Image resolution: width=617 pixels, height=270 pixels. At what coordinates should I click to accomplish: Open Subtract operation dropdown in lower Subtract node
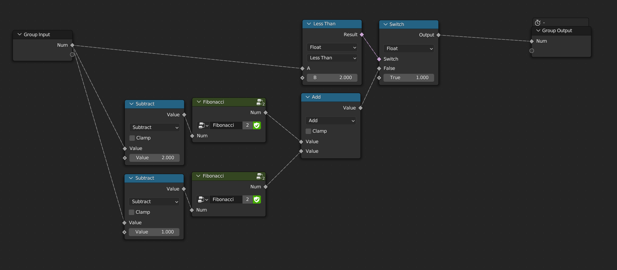pyautogui.click(x=154, y=202)
